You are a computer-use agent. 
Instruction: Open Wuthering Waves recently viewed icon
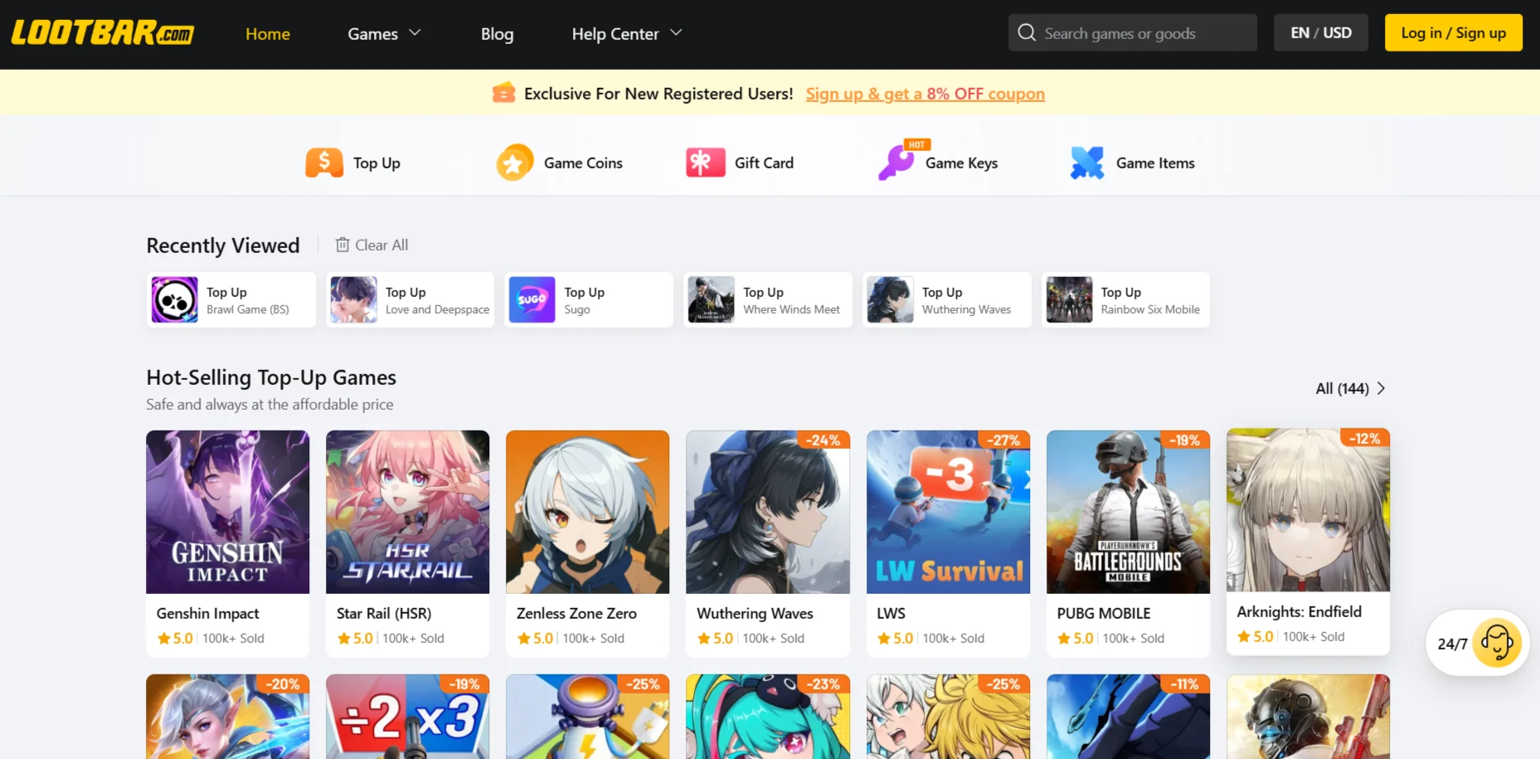pos(890,299)
